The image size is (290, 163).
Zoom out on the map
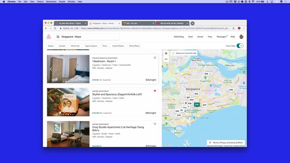(166, 59)
